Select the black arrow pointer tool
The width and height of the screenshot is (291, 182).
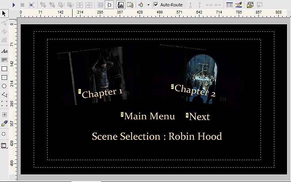(x=4, y=14)
